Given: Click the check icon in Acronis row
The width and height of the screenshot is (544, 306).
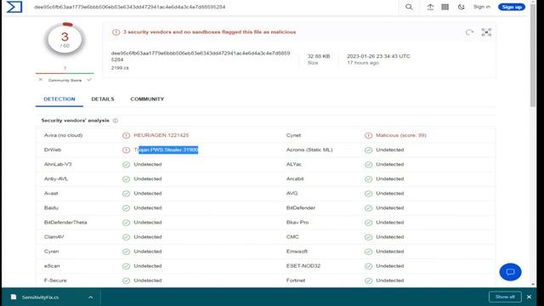Looking at the screenshot, I should (368, 150).
